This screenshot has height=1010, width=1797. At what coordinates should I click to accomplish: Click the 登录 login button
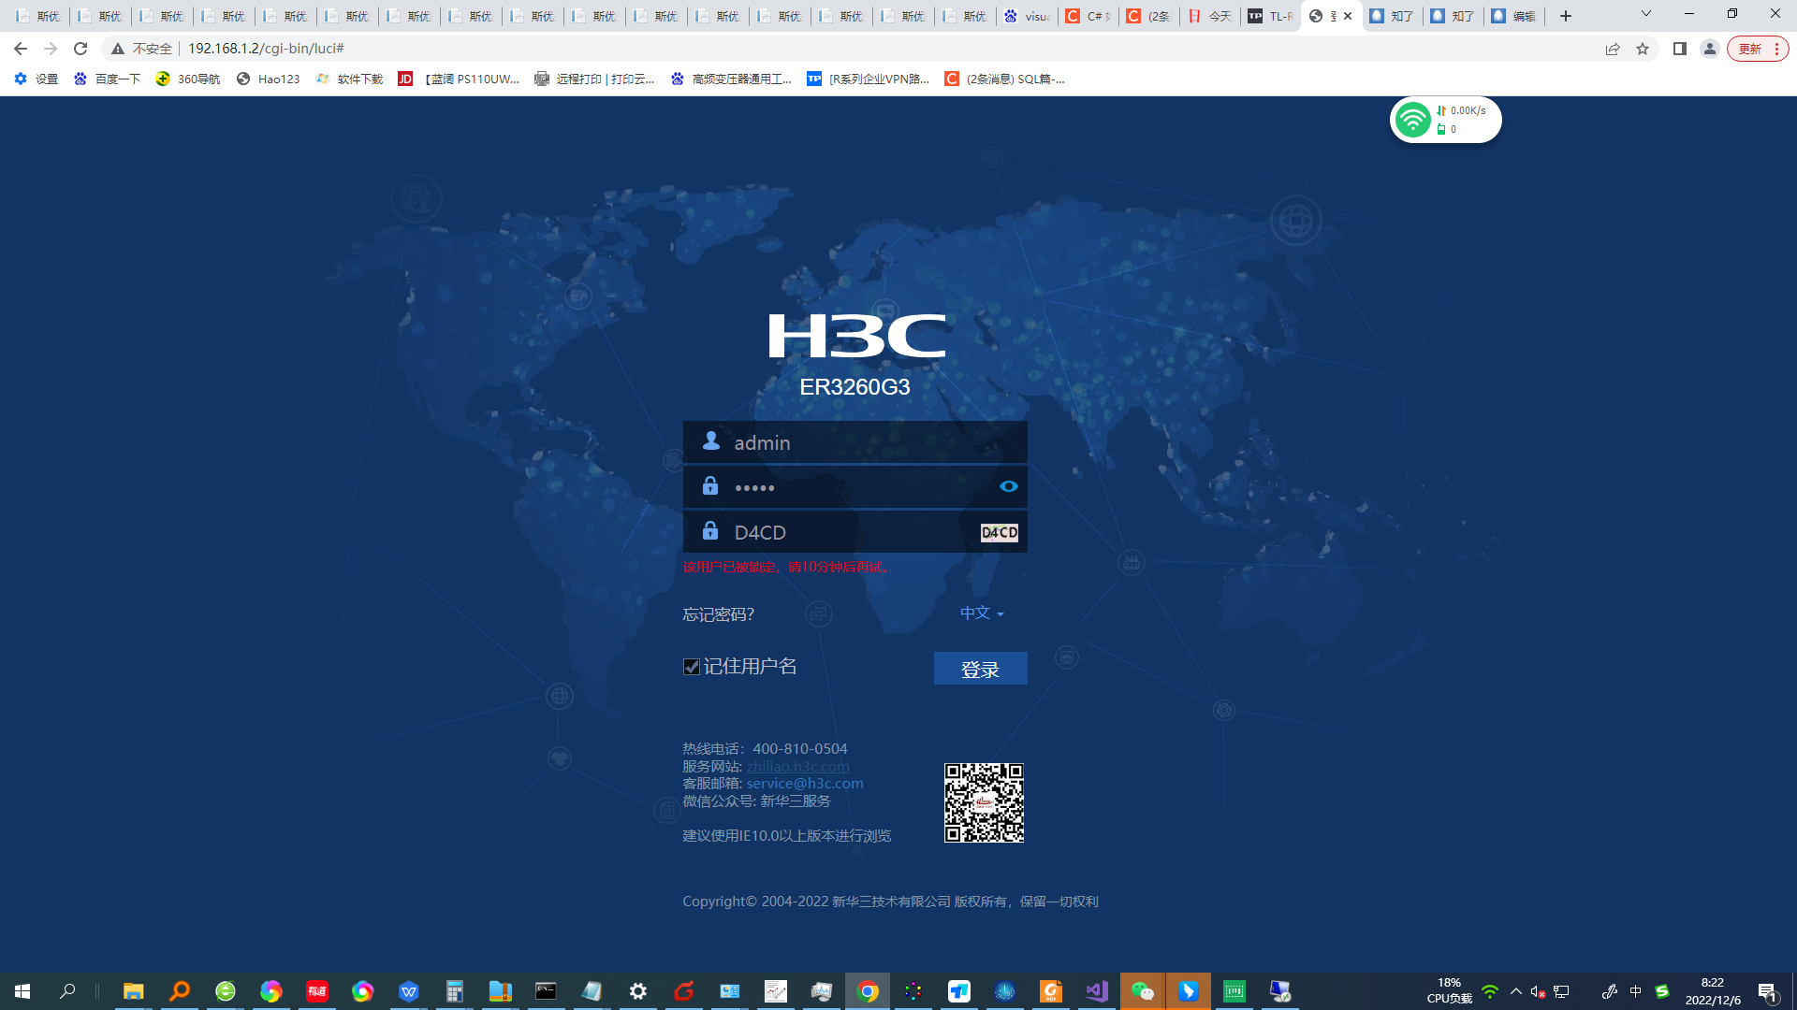pyautogui.click(x=980, y=669)
